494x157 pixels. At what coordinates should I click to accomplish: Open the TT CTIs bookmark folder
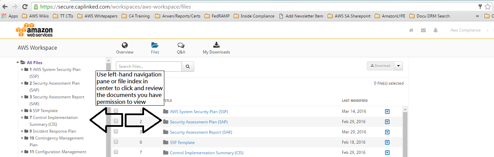(63, 16)
